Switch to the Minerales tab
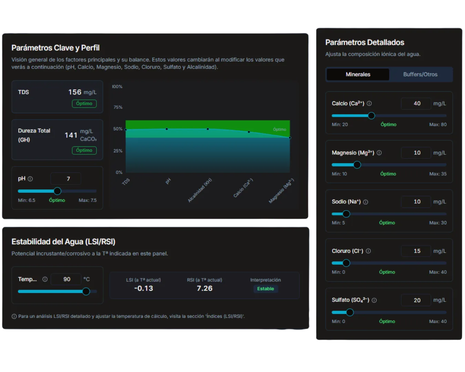This screenshot has width=465, height=372. pyautogui.click(x=358, y=74)
